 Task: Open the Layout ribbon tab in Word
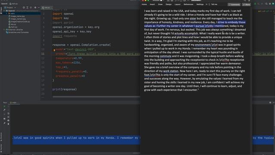(177, 4)
